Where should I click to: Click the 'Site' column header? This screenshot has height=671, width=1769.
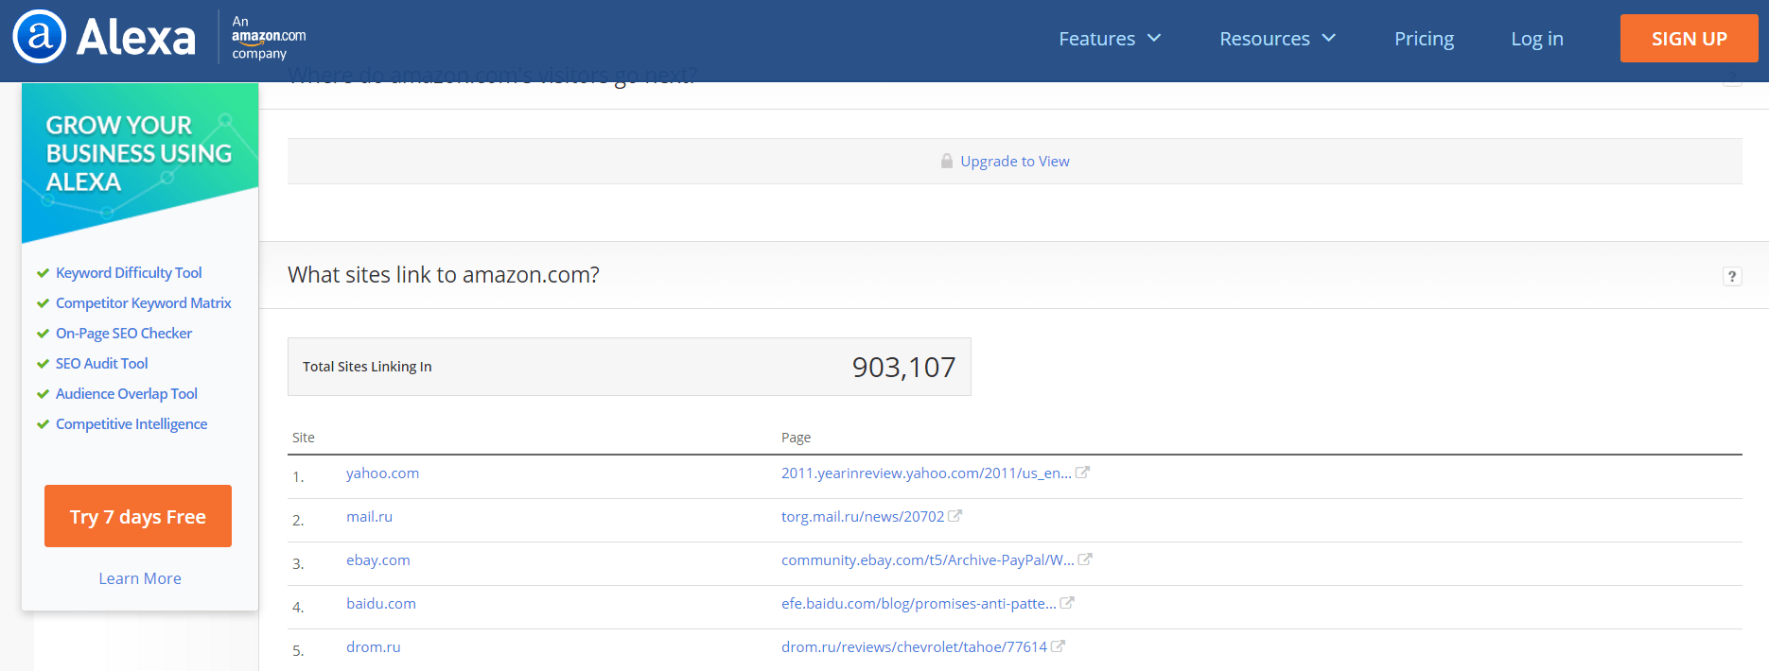point(304,438)
